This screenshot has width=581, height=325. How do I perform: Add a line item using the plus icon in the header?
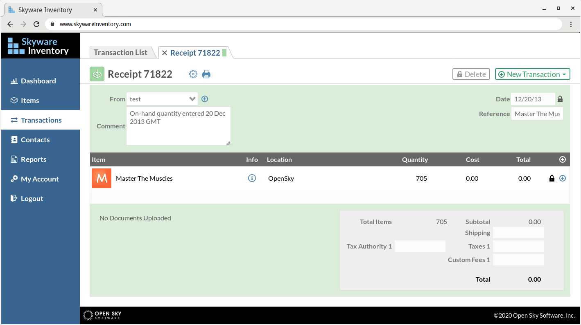pyautogui.click(x=562, y=159)
